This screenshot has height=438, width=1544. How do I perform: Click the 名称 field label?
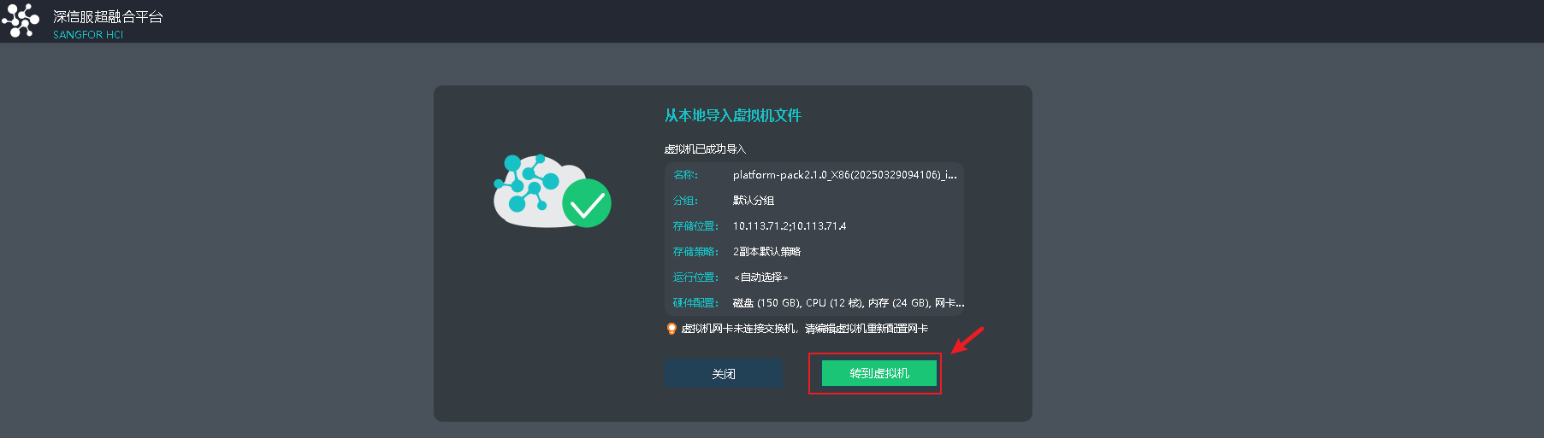(685, 175)
